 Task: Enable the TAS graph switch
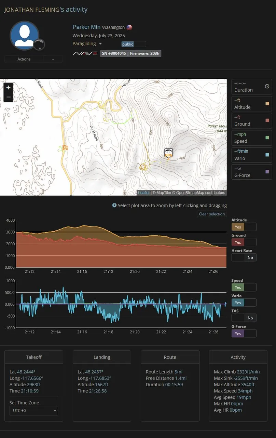click(244, 318)
